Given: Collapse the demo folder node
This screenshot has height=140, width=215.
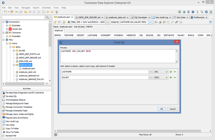Looking at the screenshot, I should coord(10,47).
